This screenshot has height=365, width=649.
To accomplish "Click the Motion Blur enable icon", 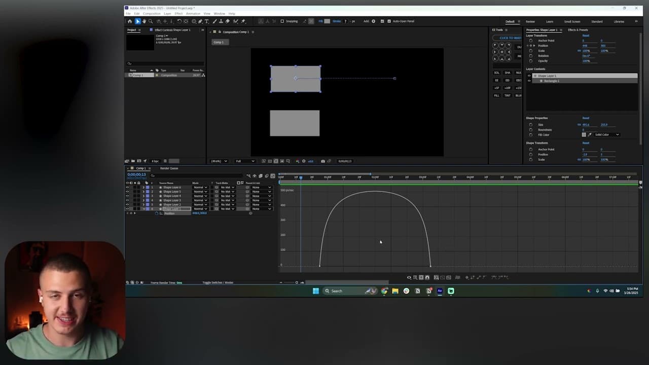I will pos(266,176).
